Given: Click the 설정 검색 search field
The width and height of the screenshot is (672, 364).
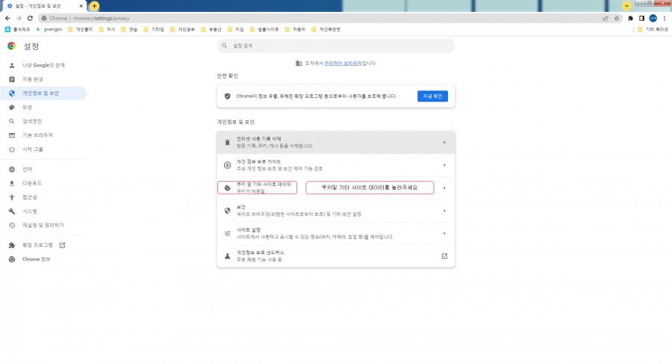Looking at the screenshot, I should (336, 46).
